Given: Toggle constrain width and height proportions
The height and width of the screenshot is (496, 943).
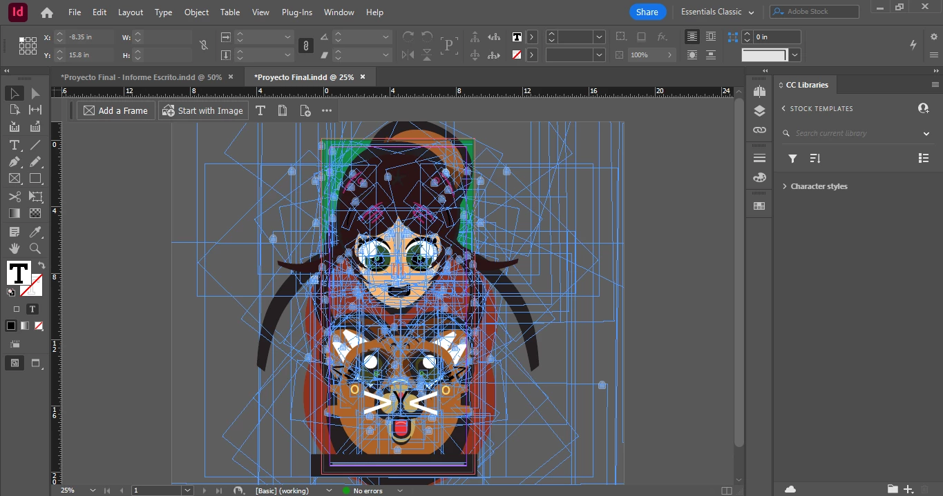Looking at the screenshot, I should (203, 46).
